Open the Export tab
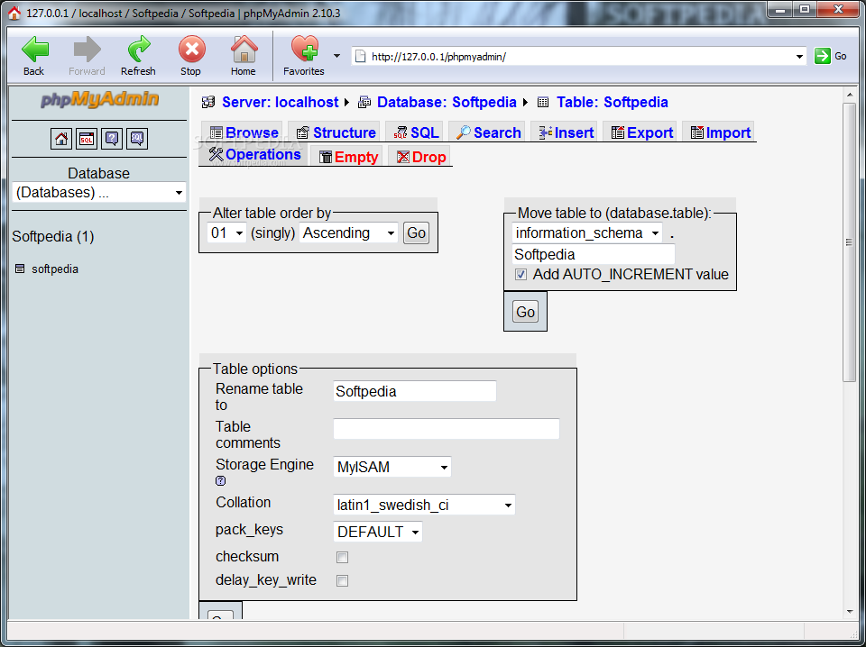This screenshot has height=647, width=866. pos(641,133)
